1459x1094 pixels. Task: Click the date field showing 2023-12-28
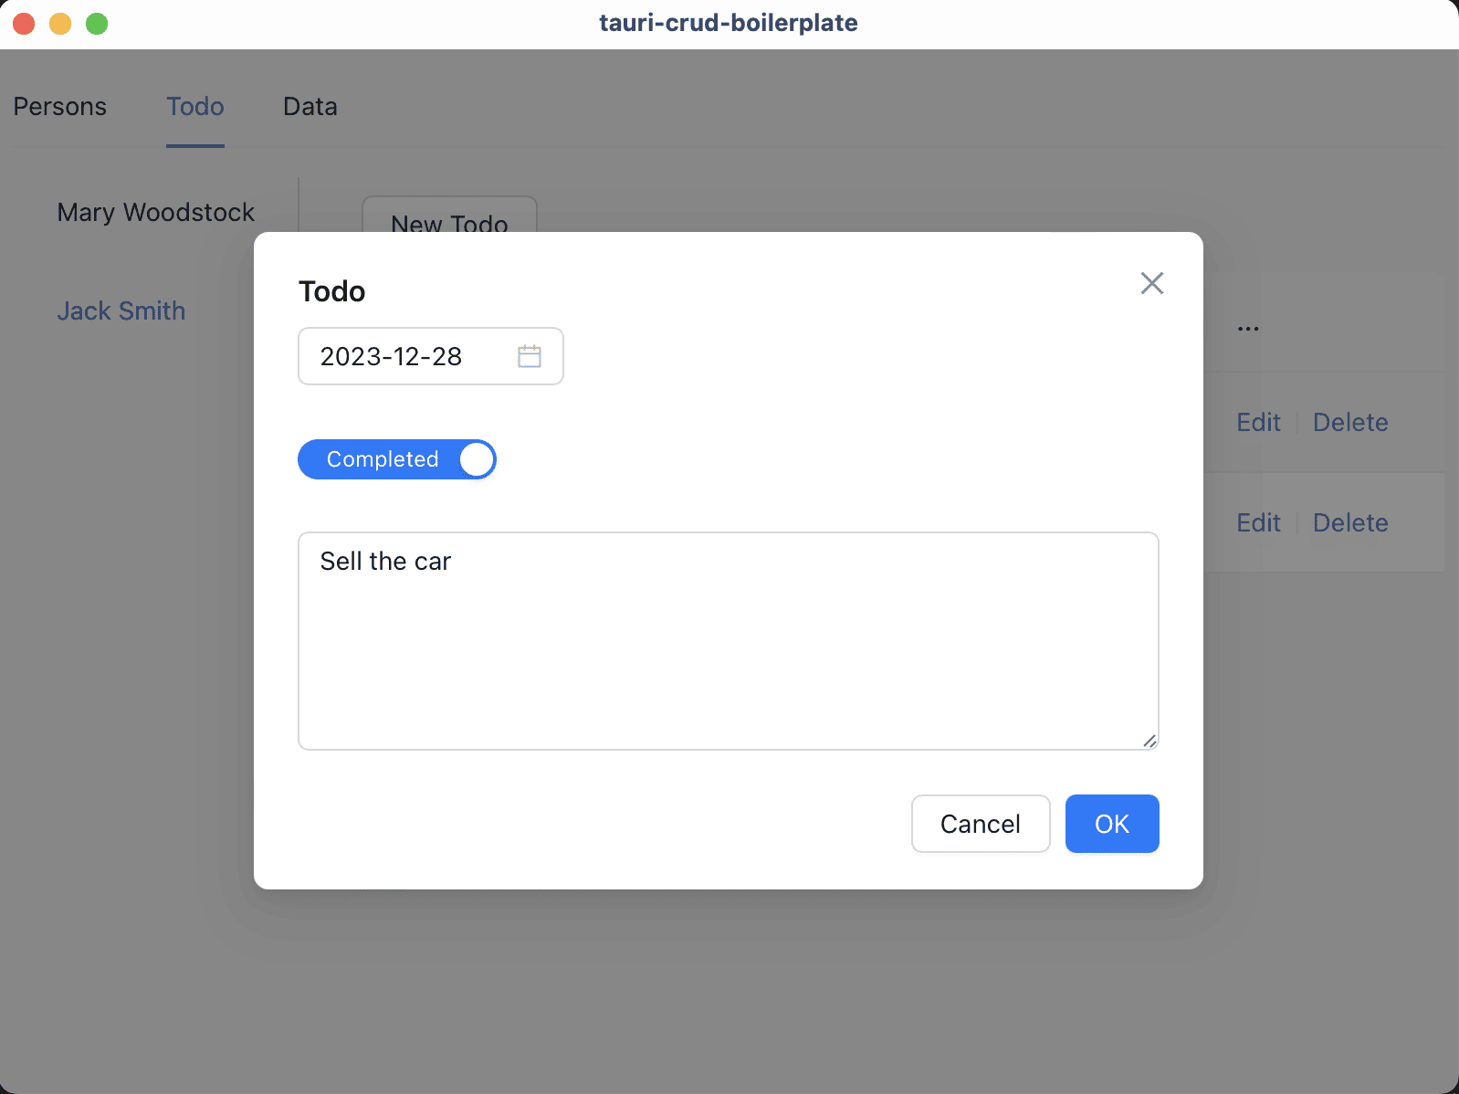coord(402,356)
